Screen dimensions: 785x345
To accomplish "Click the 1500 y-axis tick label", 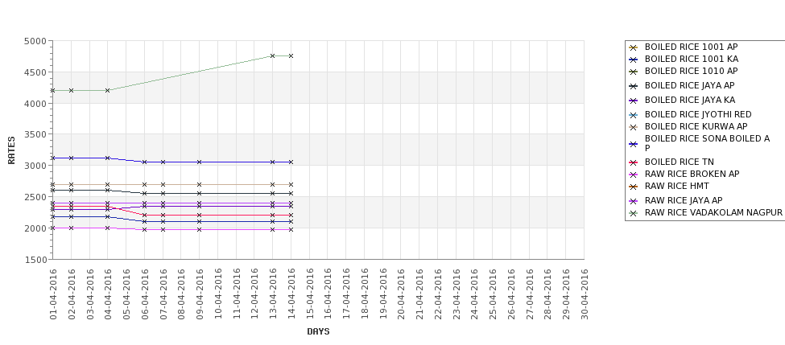I will pyautogui.click(x=35, y=260).
